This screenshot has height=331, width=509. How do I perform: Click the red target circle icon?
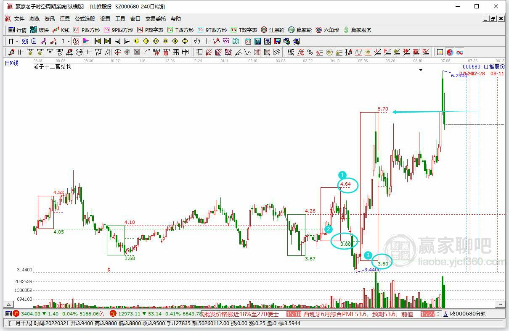point(118,52)
